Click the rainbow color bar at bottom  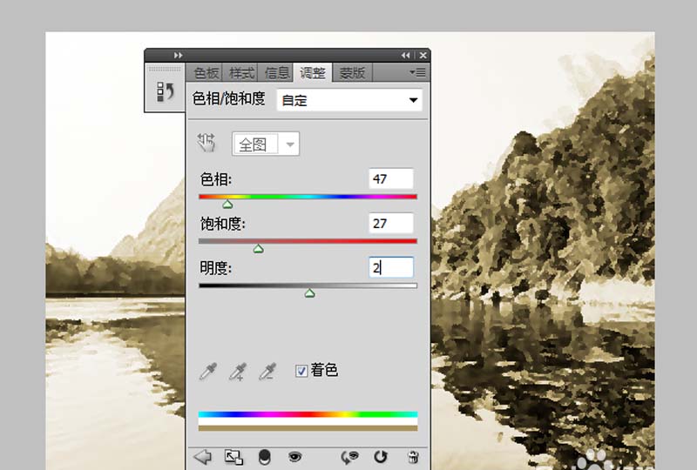click(308, 414)
